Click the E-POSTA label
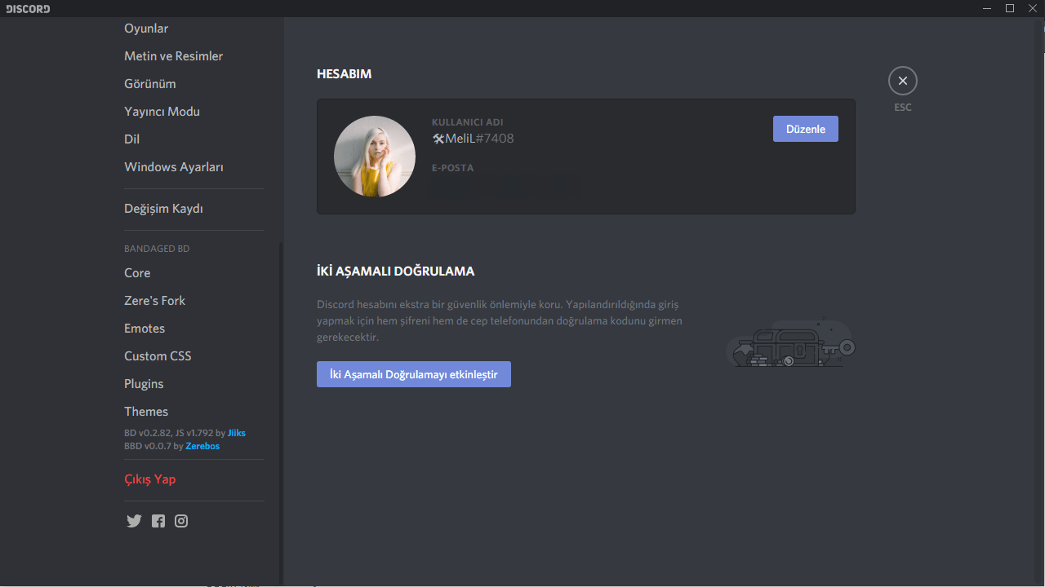1045x587 pixels. tap(453, 168)
